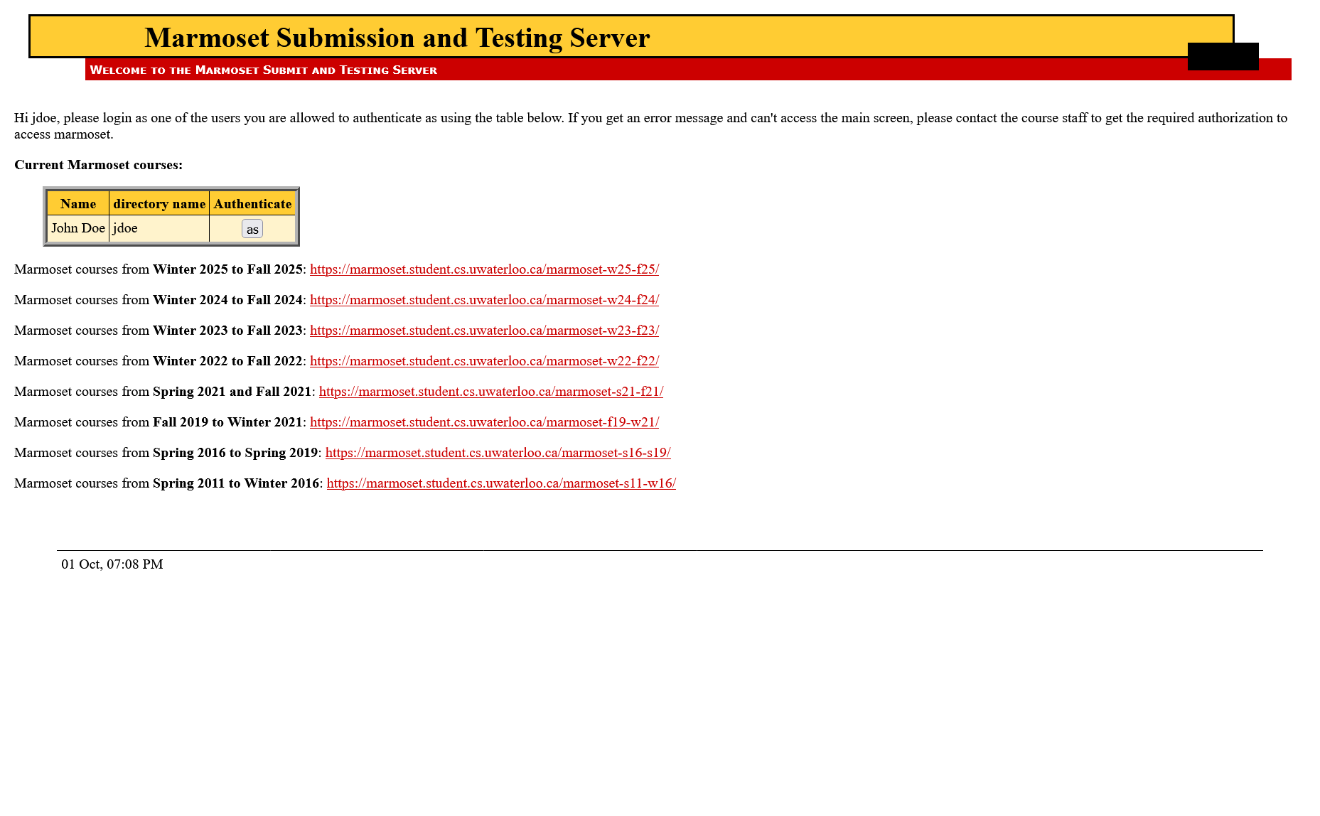Click the bold "Winter 2024 to Fall 2024" text
Image resolution: width=1320 pixels, height=816 pixels.
click(x=227, y=300)
